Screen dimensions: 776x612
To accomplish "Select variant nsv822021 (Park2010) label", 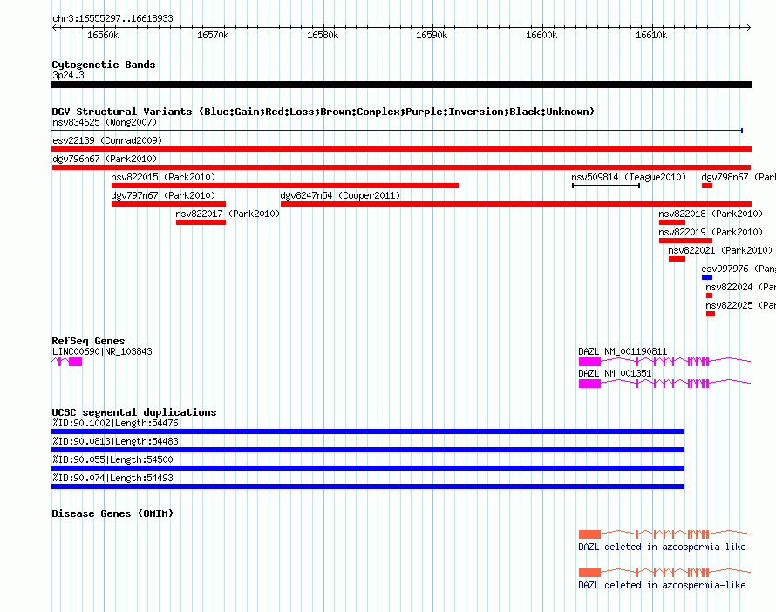I will 720,250.
